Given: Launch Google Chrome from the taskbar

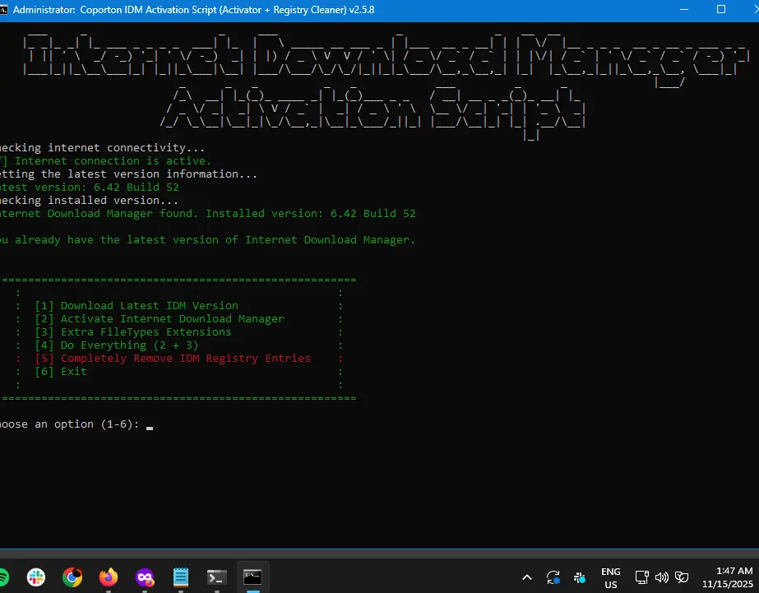Looking at the screenshot, I should 72,577.
